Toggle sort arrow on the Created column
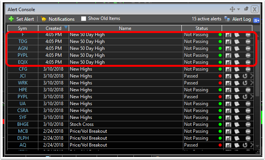The width and height of the screenshot is (265, 160). click(x=66, y=27)
